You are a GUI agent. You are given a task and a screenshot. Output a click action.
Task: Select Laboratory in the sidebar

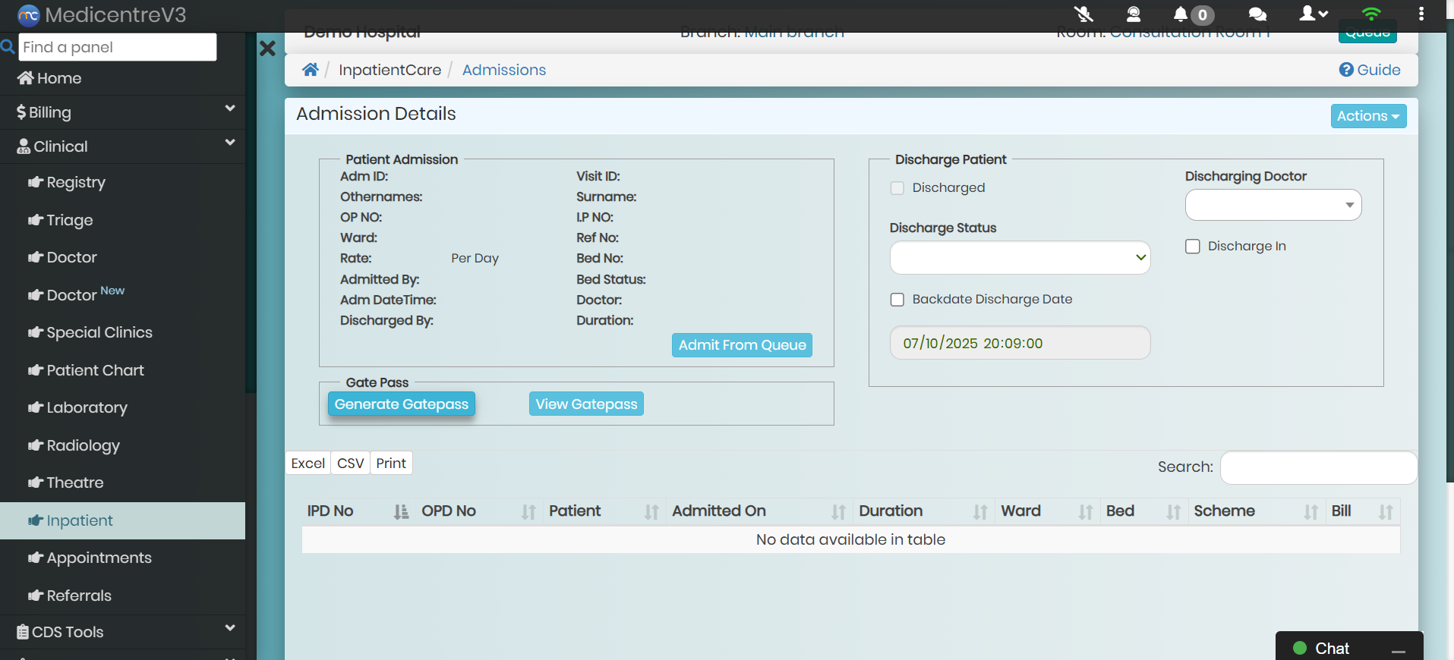(x=87, y=408)
